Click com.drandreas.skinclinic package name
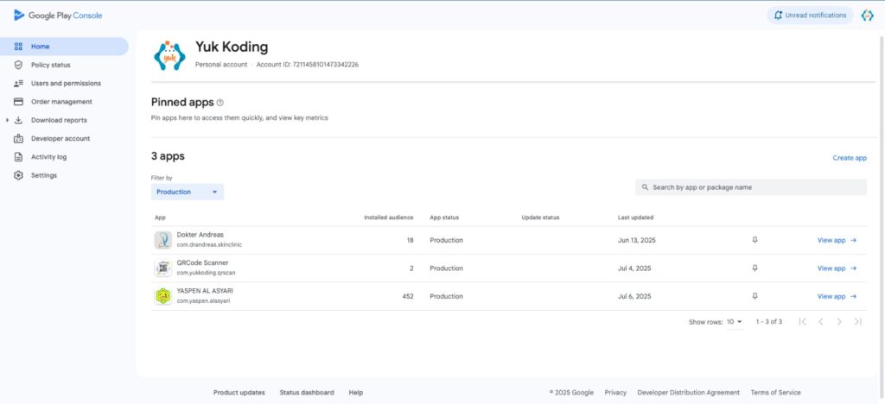 [x=209, y=245]
